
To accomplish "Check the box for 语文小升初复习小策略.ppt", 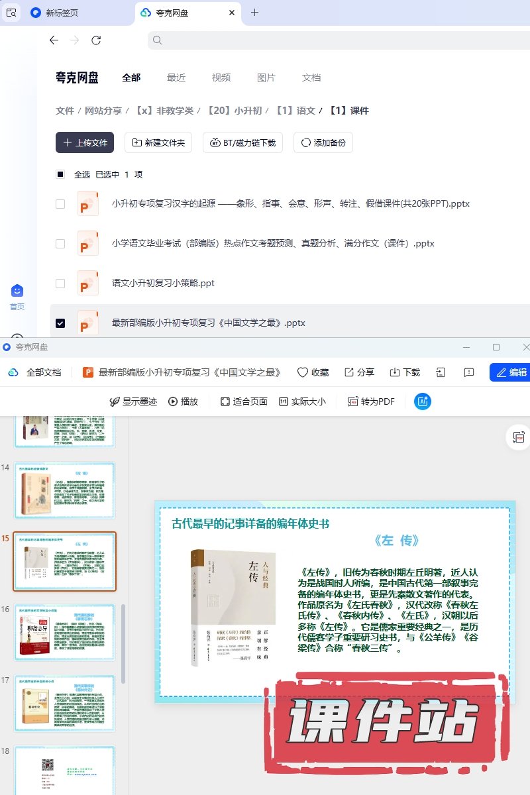I will point(60,284).
